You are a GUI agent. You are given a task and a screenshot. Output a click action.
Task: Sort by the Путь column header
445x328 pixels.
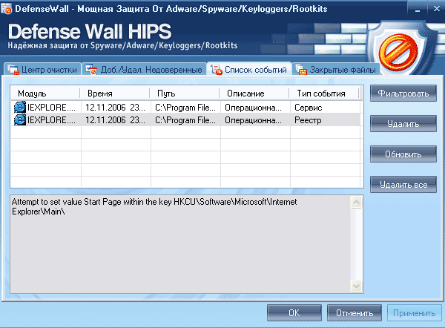185,94
